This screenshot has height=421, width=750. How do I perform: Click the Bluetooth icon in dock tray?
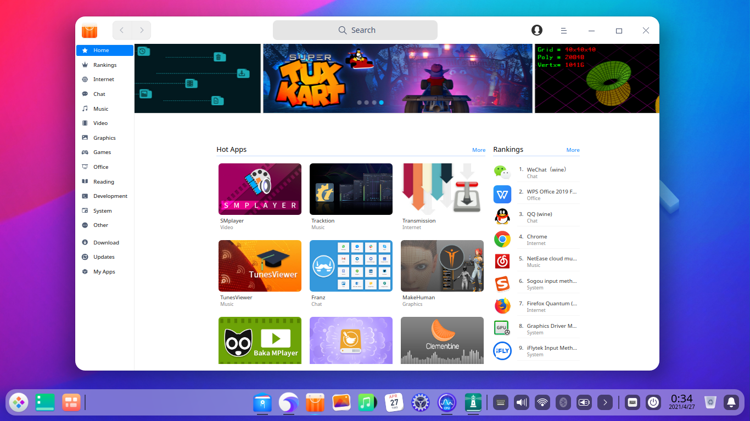[x=563, y=403]
